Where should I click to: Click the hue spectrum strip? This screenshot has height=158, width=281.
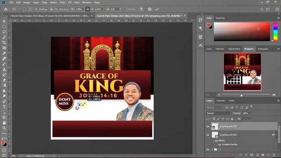click(x=275, y=32)
